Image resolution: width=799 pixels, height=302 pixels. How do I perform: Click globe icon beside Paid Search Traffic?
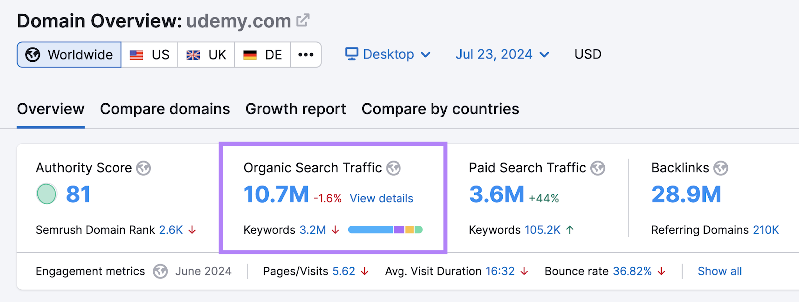click(x=598, y=168)
